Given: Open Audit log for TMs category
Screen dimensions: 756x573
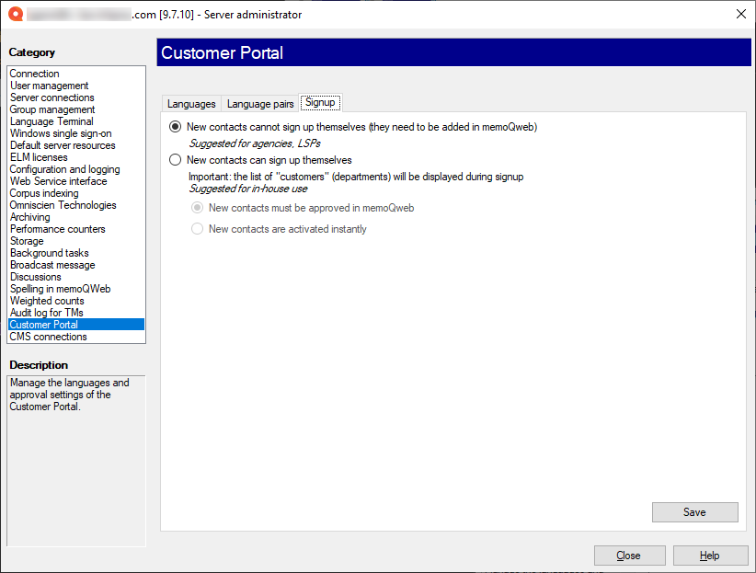Looking at the screenshot, I should [47, 313].
